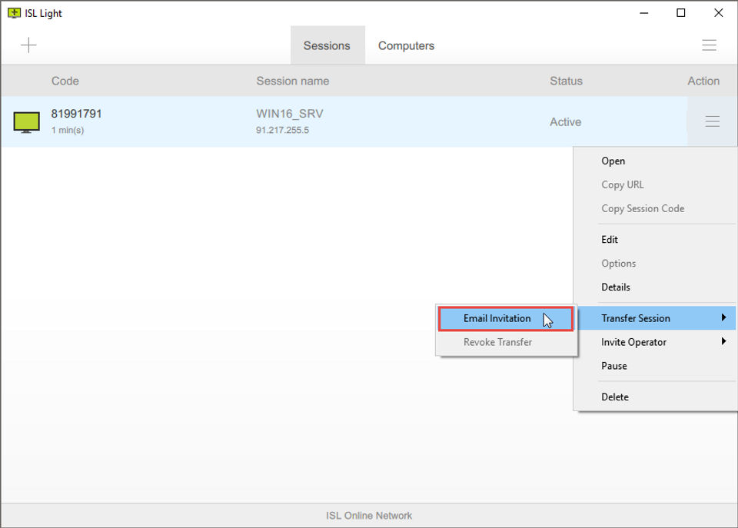Click the Session name column header

(292, 81)
